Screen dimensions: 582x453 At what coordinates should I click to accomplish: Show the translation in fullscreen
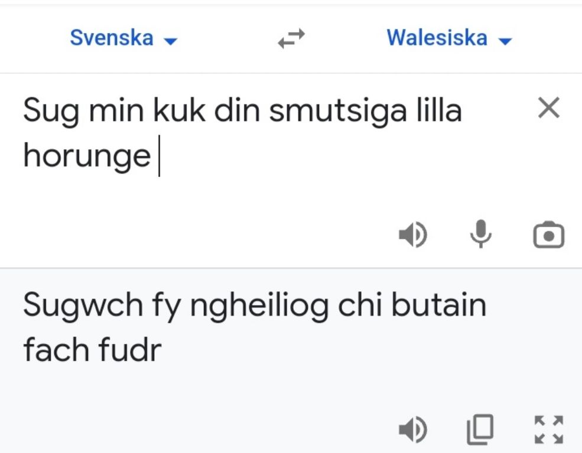point(548,429)
